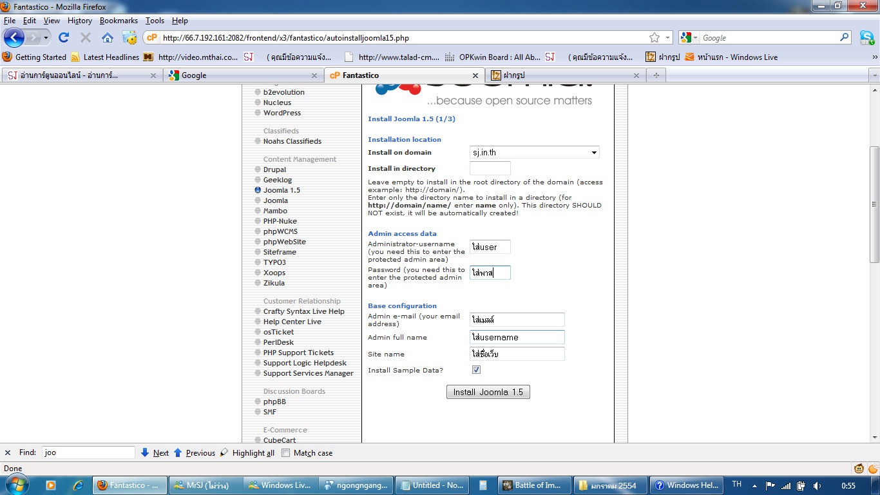The image size is (880, 495).
Task: Open the File menu
Action: 10,21
